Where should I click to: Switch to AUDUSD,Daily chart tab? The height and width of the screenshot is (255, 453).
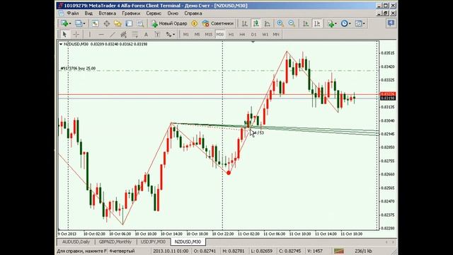tap(76, 242)
